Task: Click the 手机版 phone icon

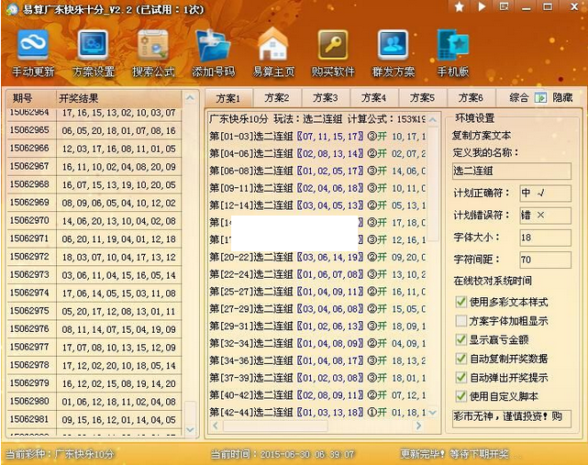Action: [453, 46]
